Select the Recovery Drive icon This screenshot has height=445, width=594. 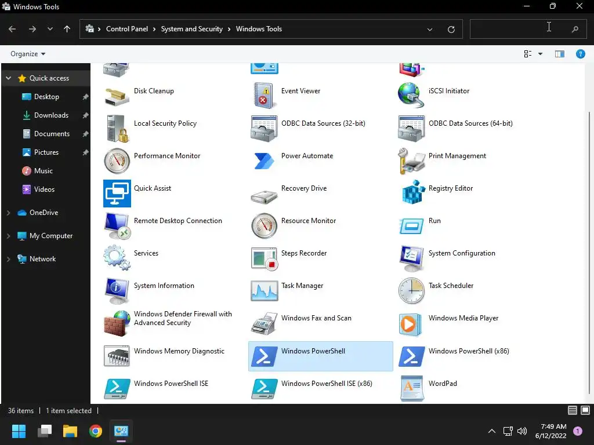(x=264, y=196)
